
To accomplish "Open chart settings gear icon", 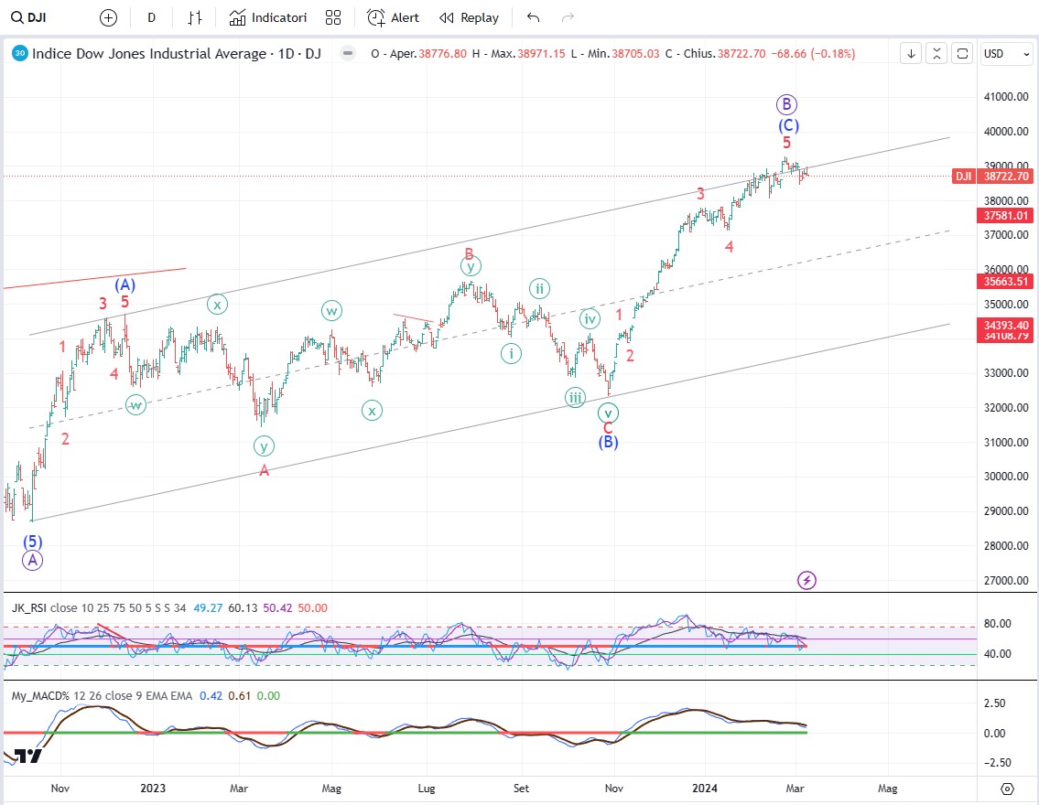I will point(1007,789).
